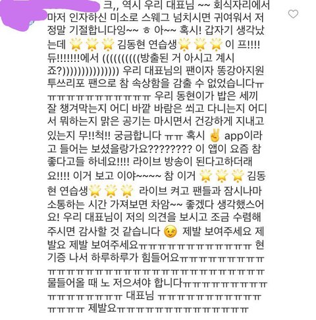Viewport: 316px width, 320px height.
Task: Click the final 제발요 in the last line
Action: click(102, 308)
